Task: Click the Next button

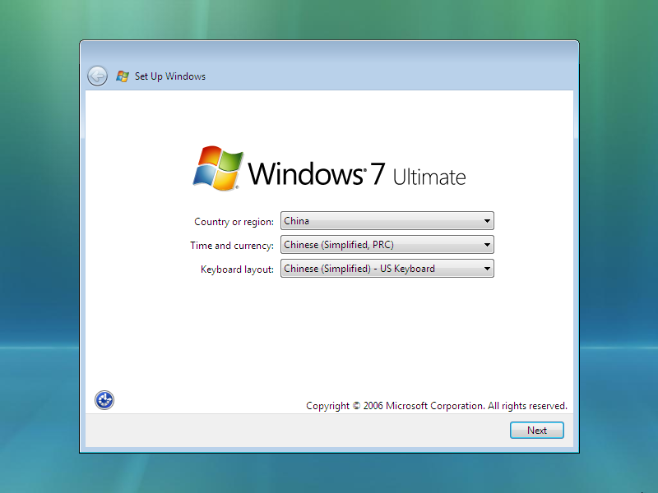Action: [537, 430]
